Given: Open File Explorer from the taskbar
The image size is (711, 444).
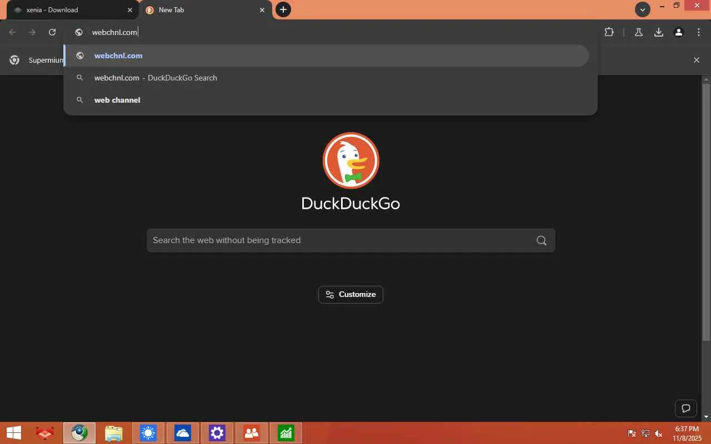Looking at the screenshot, I should coord(114,433).
